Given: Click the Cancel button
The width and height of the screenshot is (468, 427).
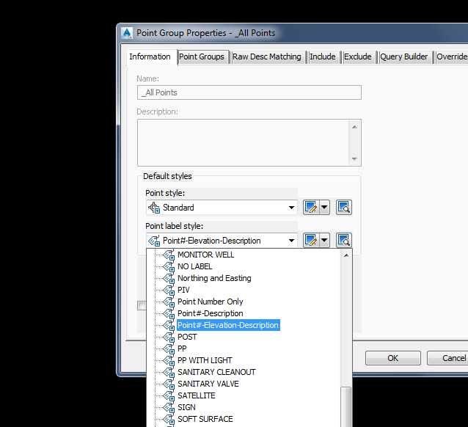Looking at the screenshot, I should tap(447, 358).
